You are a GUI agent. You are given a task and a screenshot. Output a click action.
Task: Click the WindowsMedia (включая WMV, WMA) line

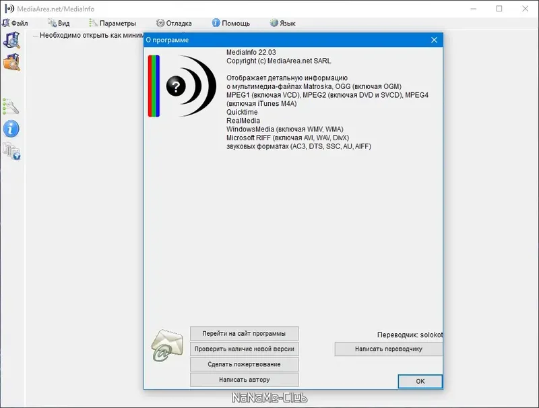[284, 129]
